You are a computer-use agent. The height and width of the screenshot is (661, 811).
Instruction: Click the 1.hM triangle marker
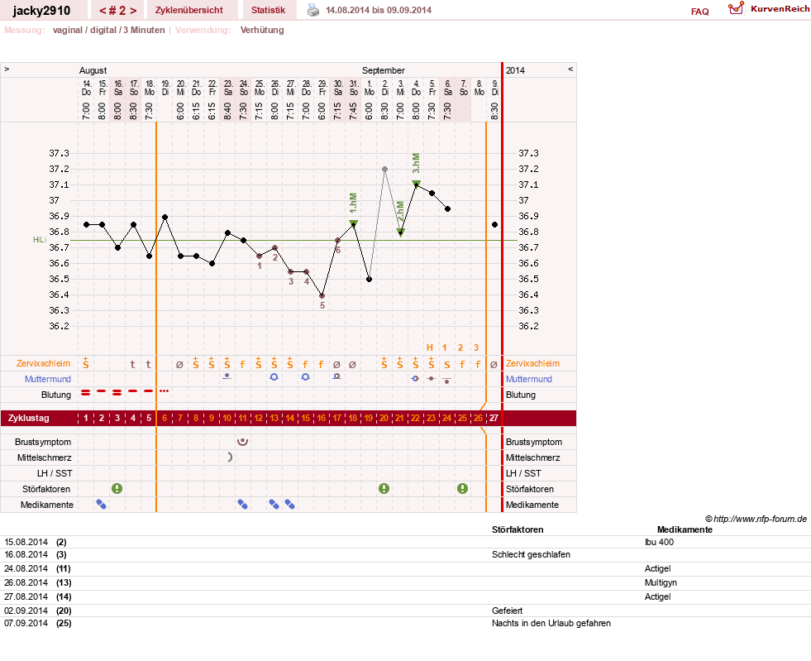[353, 223]
